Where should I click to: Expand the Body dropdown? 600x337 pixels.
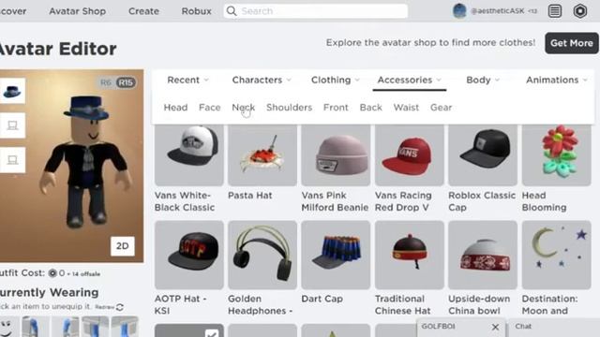(x=483, y=80)
